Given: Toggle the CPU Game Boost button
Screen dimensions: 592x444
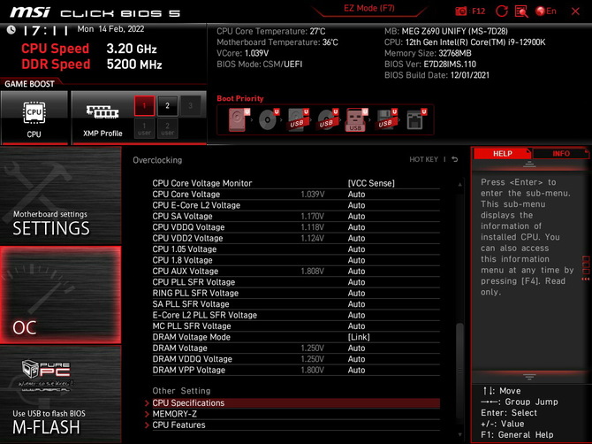Looking at the screenshot, I should point(34,118).
